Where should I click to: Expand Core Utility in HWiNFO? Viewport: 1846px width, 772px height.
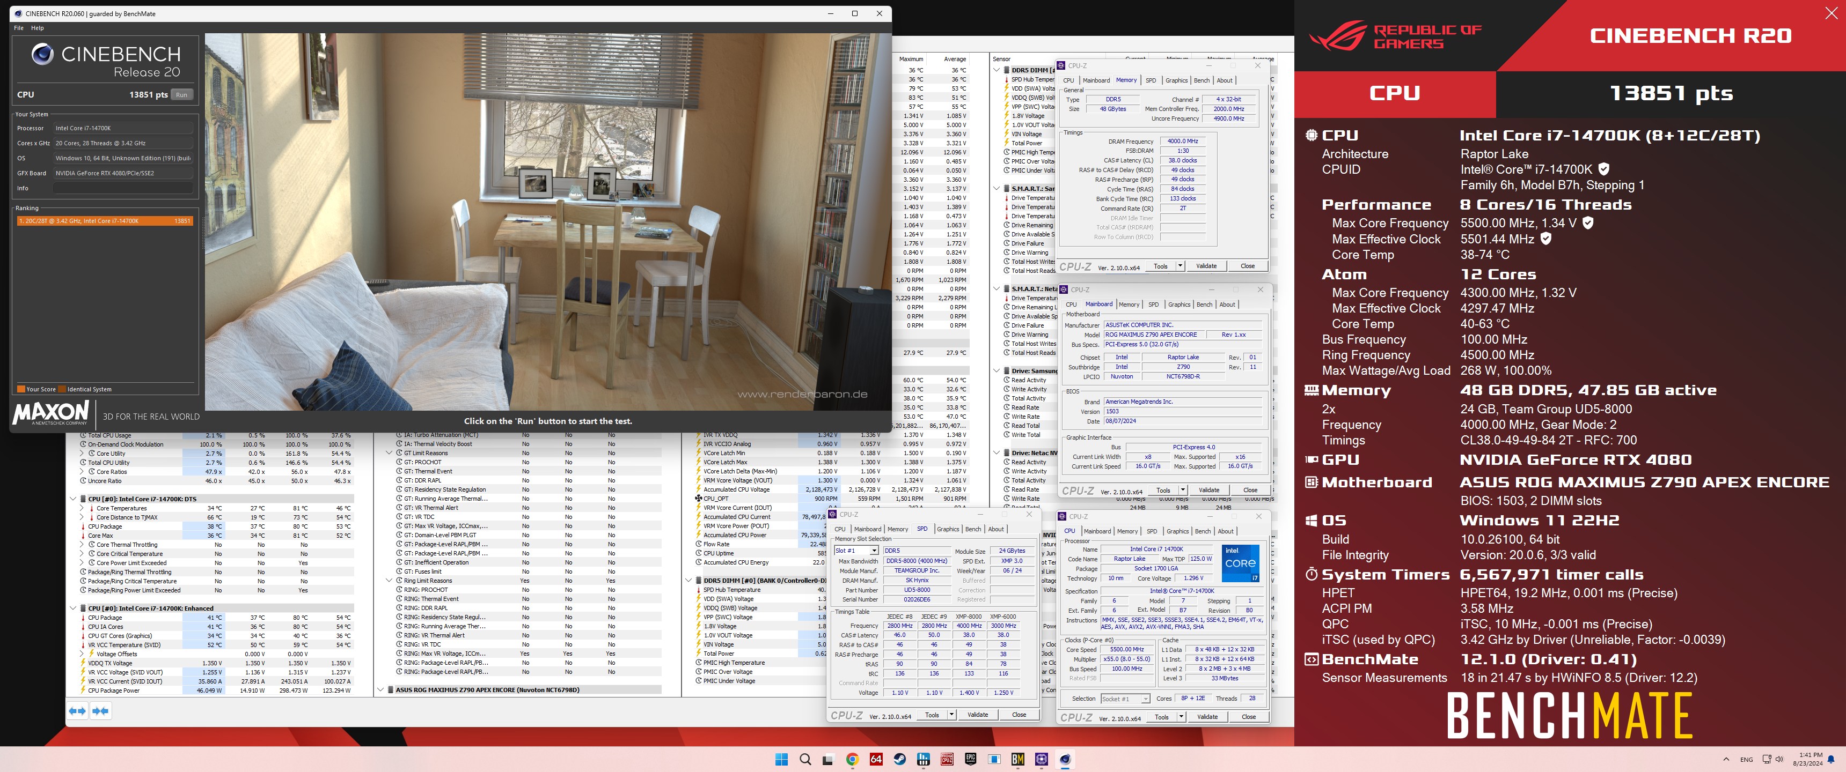(82, 454)
